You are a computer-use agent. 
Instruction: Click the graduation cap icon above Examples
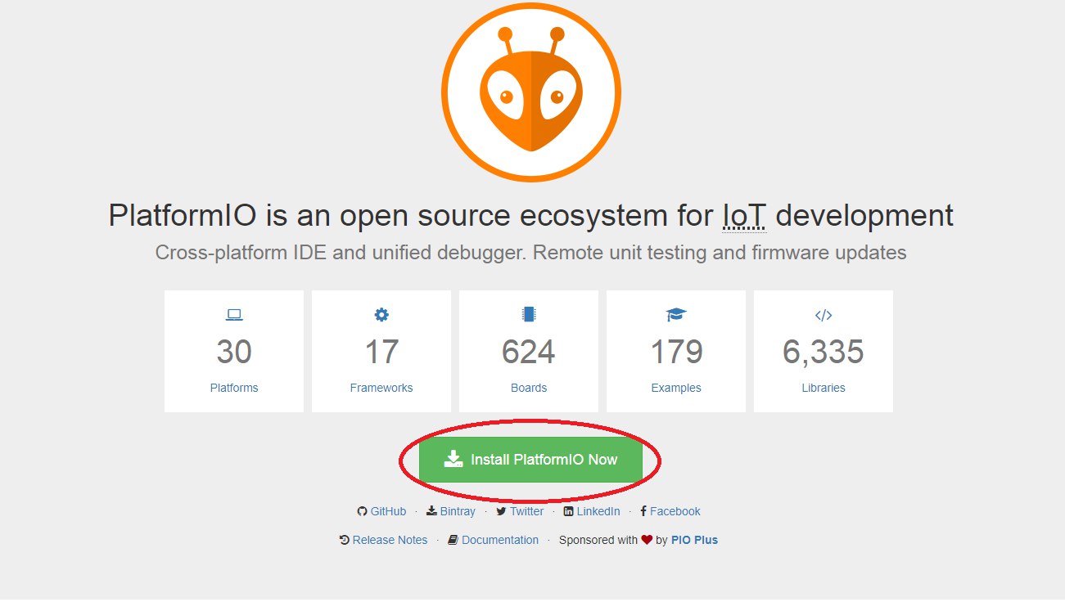pyautogui.click(x=676, y=315)
